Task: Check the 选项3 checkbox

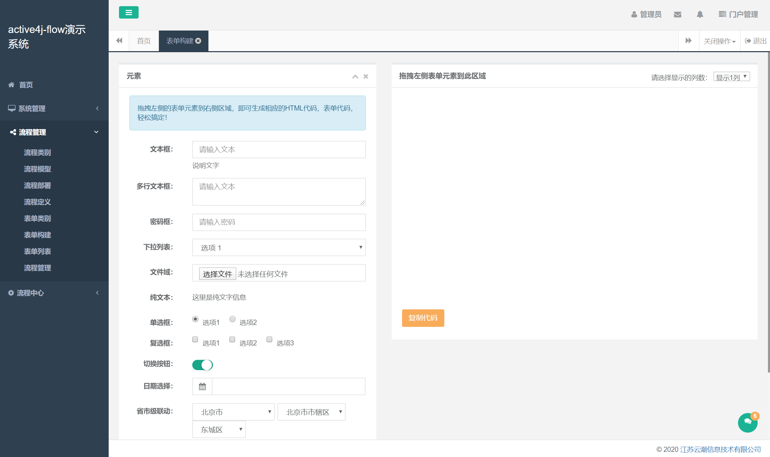Action: pos(269,340)
